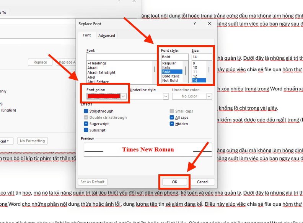Choose Italic font style
303x223 pixels.
(166, 67)
